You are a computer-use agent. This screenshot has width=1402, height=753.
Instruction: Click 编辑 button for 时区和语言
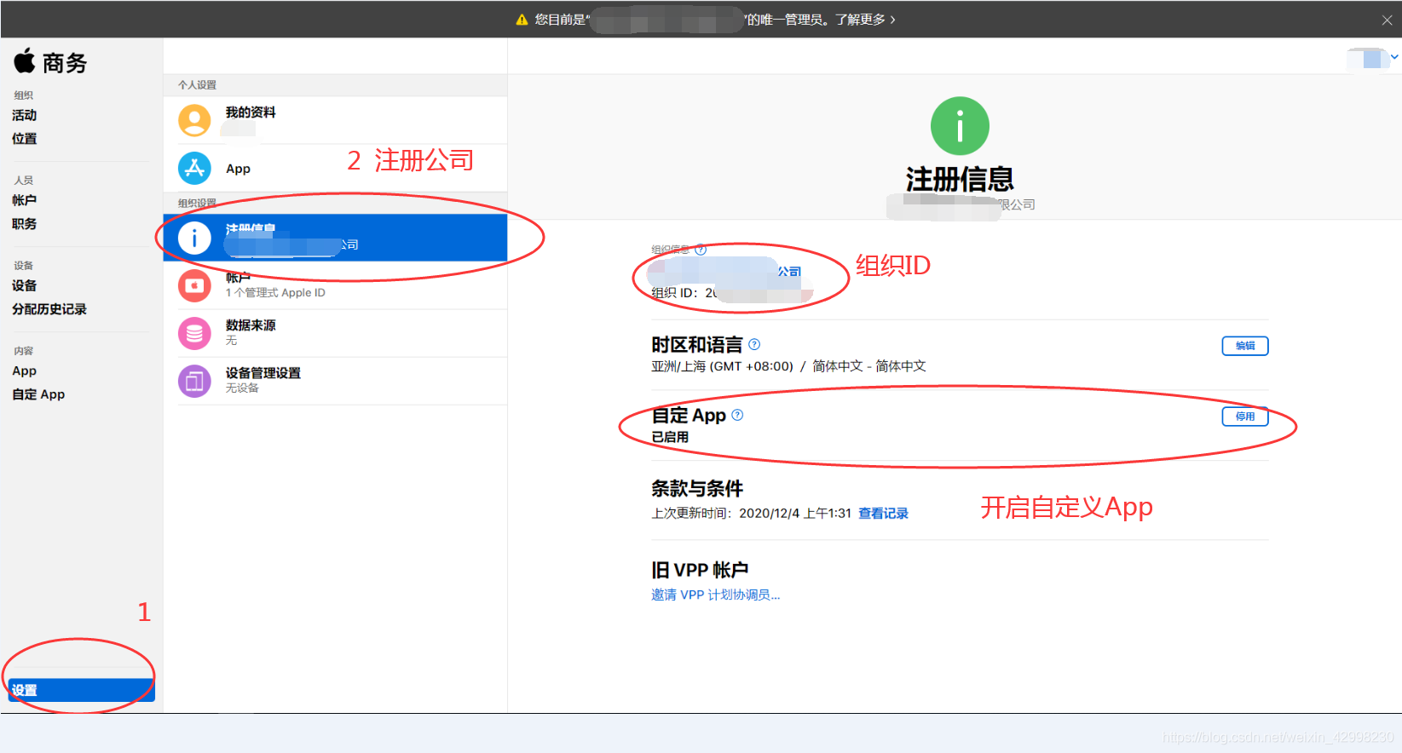pyautogui.click(x=1245, y=346)
